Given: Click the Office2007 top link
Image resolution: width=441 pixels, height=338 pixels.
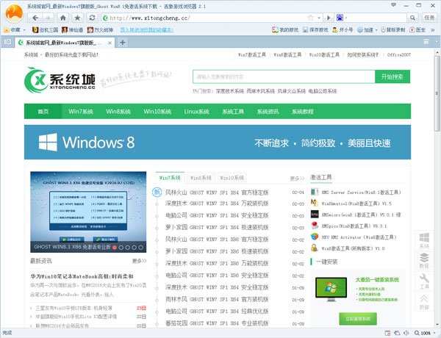Looking at the screenshot, I should click(399, 55).
